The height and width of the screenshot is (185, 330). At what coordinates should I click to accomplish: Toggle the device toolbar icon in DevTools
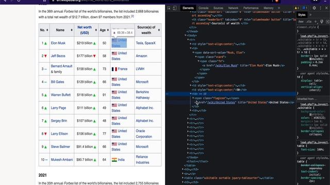coord(174,8)
